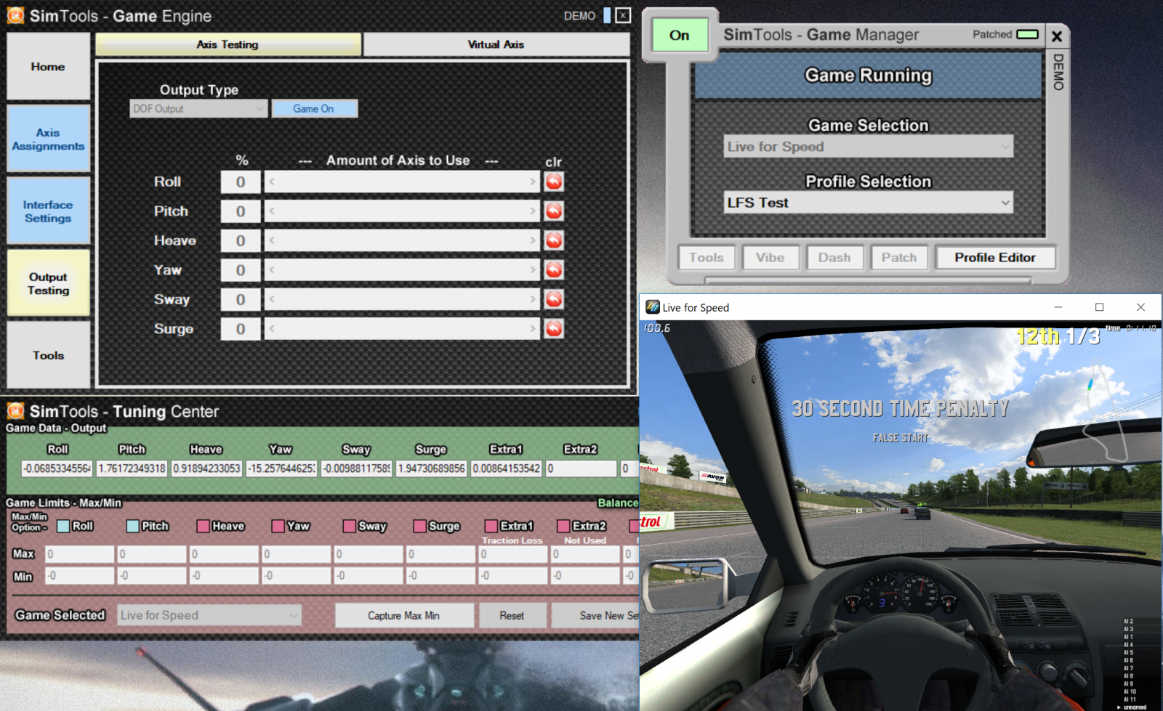Screen dimensions: 1163x711
Task: Open the Axis Assignments section
Action: [48, 139]
